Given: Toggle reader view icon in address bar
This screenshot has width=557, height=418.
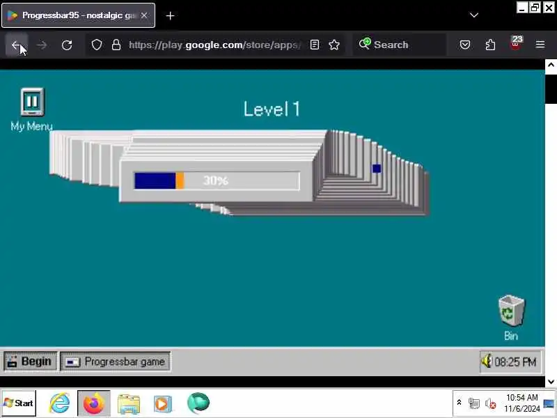Looking at the screenshot, I should pos(315,45).
